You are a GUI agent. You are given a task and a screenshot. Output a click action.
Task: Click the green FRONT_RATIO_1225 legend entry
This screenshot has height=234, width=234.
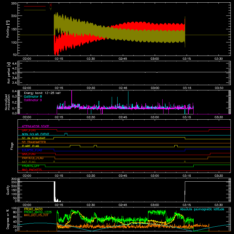pyautogui.click(x=38, y=212)
